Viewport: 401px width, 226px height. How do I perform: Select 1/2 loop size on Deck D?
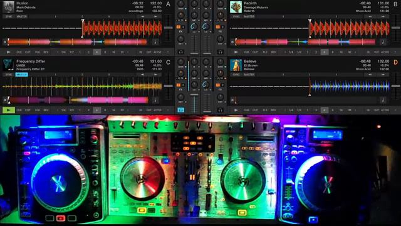point(299,110)
